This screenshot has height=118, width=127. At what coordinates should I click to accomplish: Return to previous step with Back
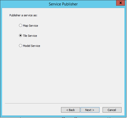70,110
